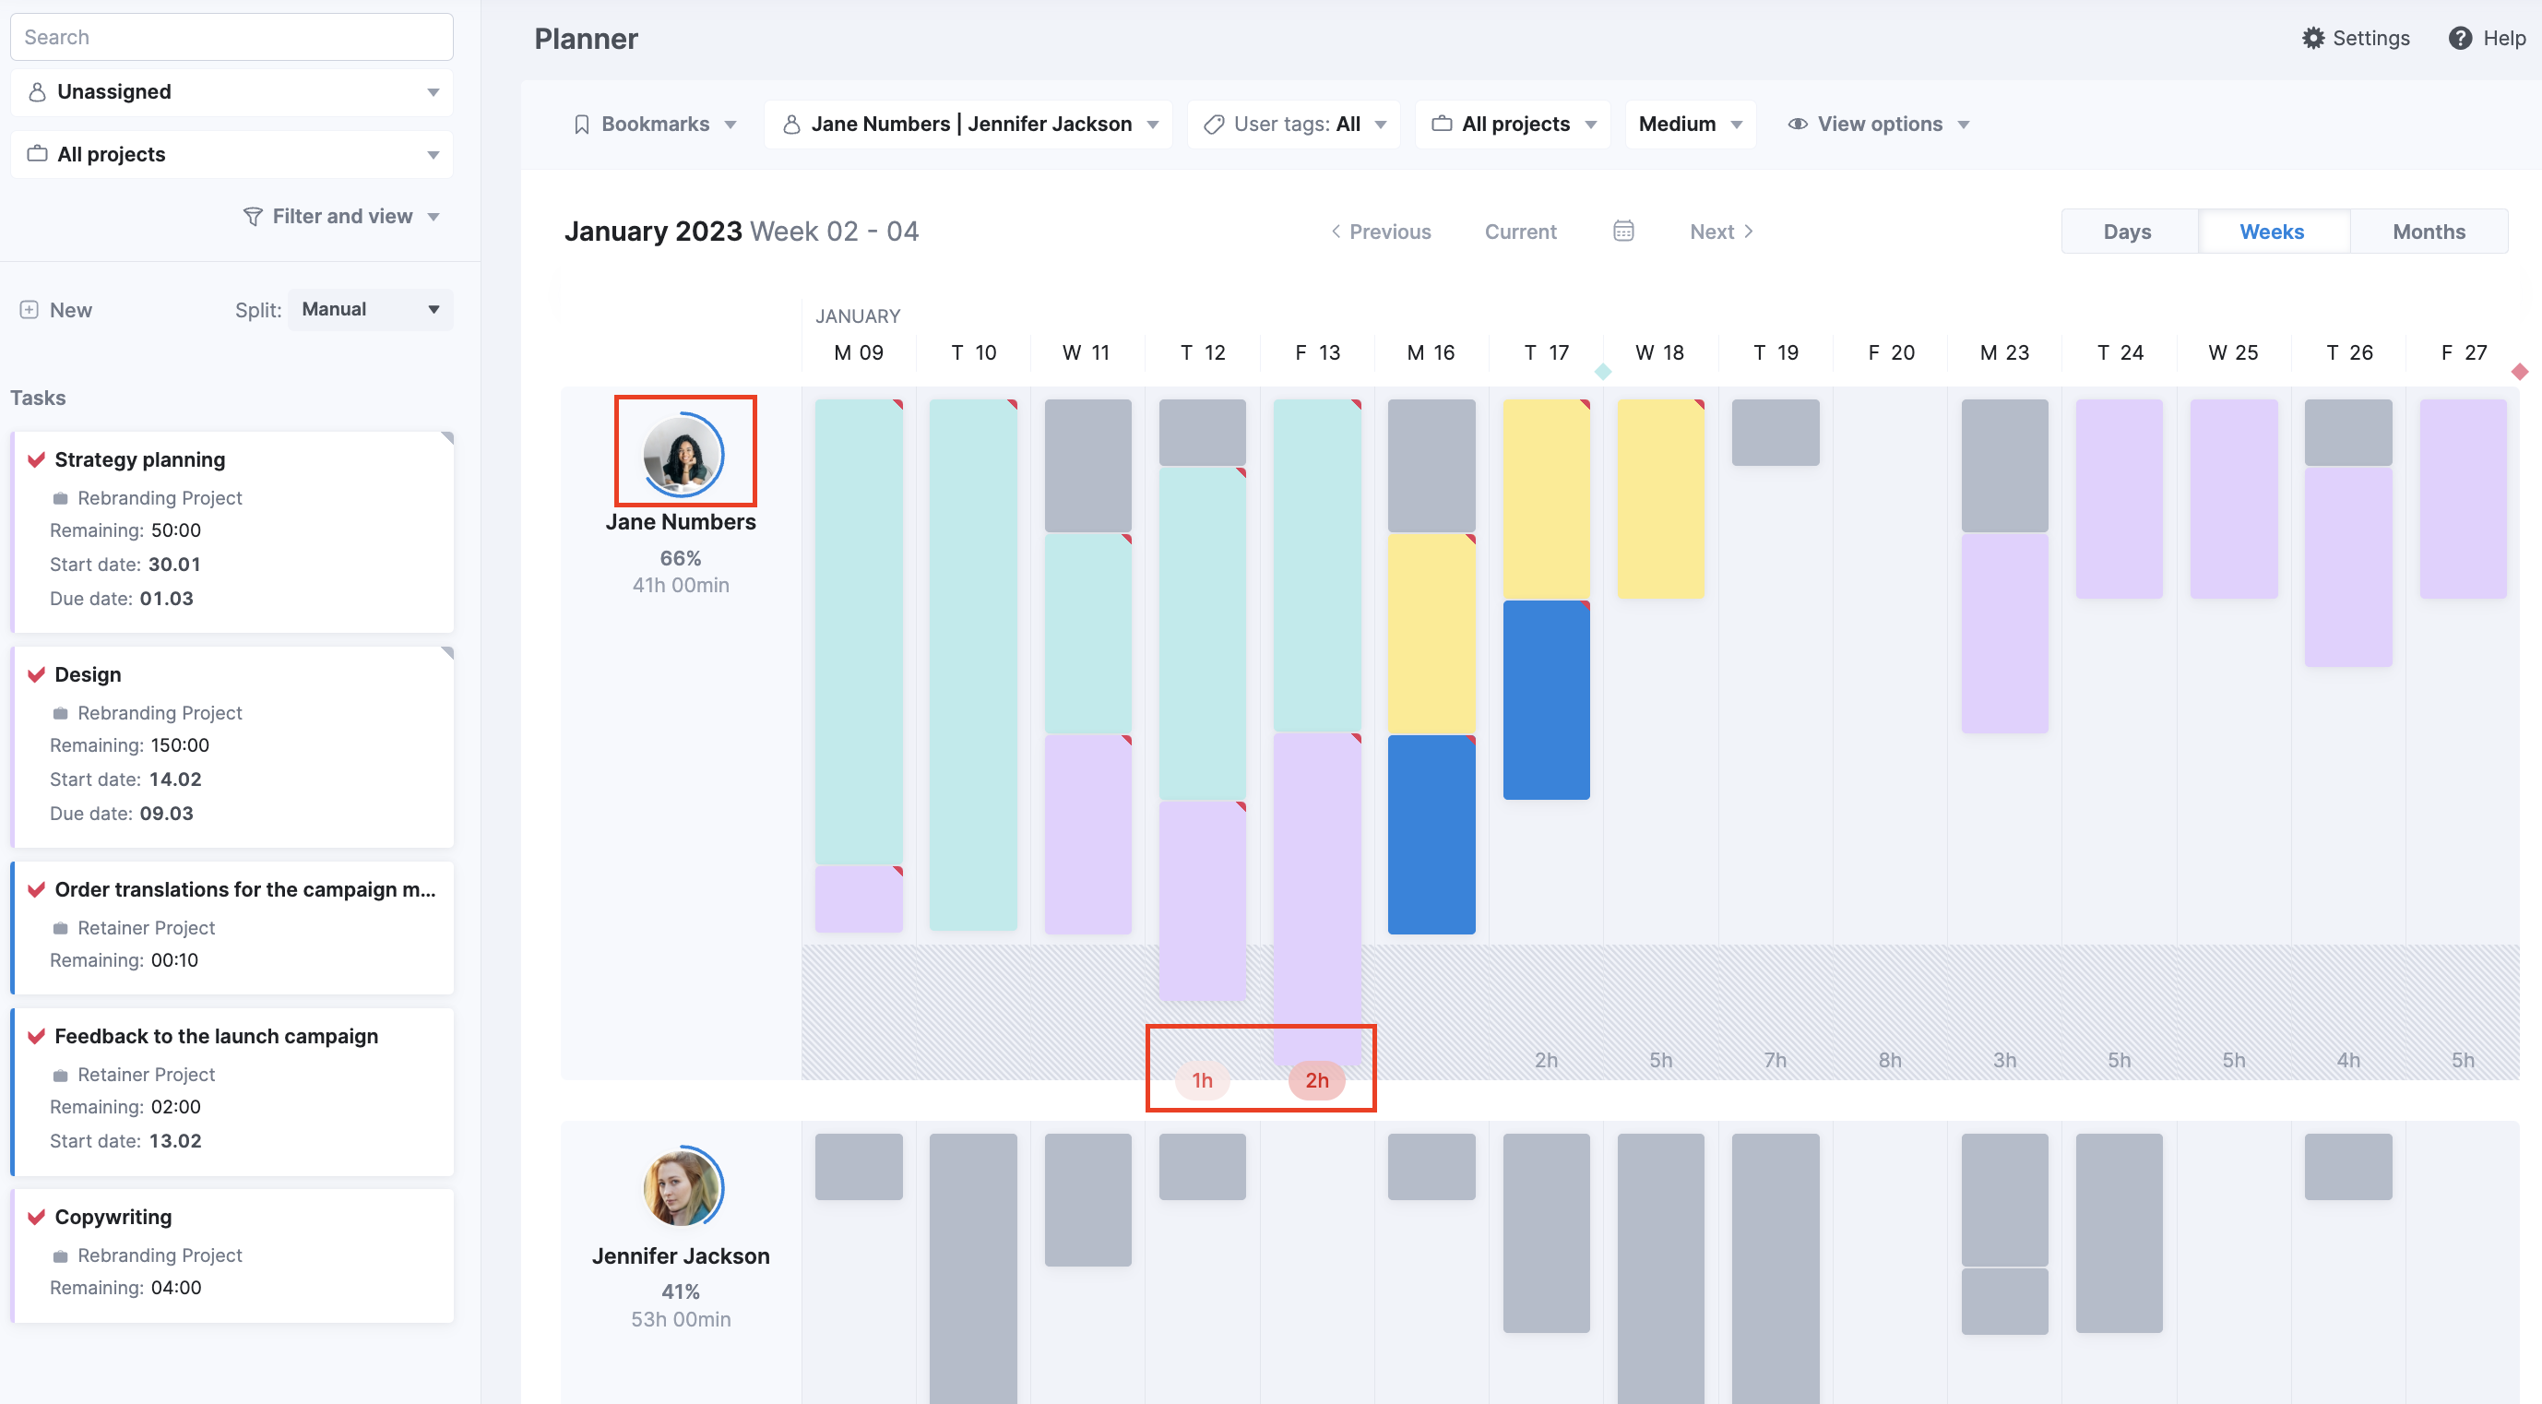Expand the sidebar All projects dropdown
This screenshot has width=2542, height=1404.
point(232,154)
